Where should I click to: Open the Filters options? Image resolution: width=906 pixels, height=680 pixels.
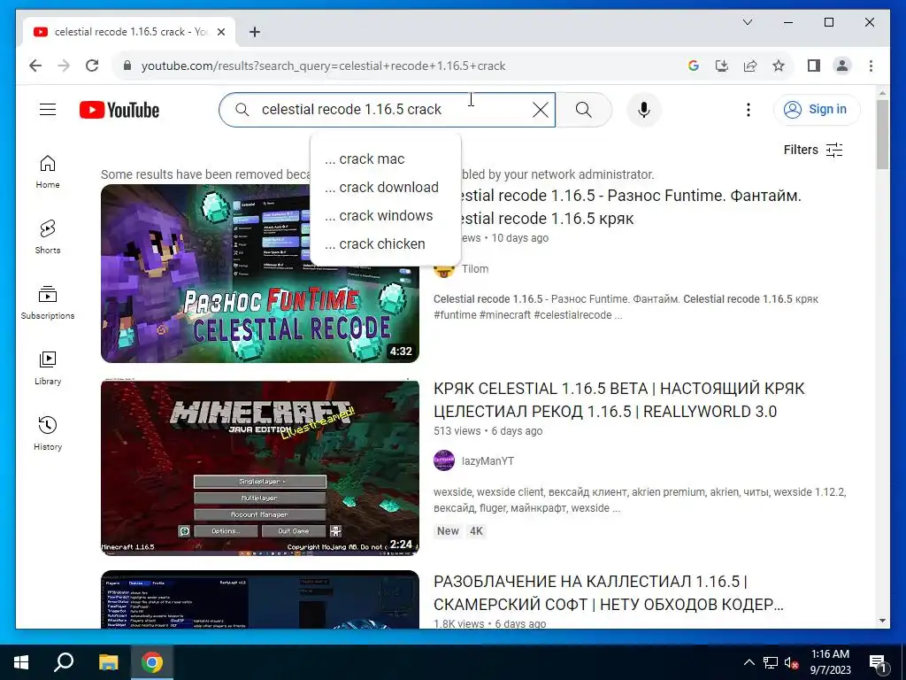pyautogui.click(x=813, y=150)
